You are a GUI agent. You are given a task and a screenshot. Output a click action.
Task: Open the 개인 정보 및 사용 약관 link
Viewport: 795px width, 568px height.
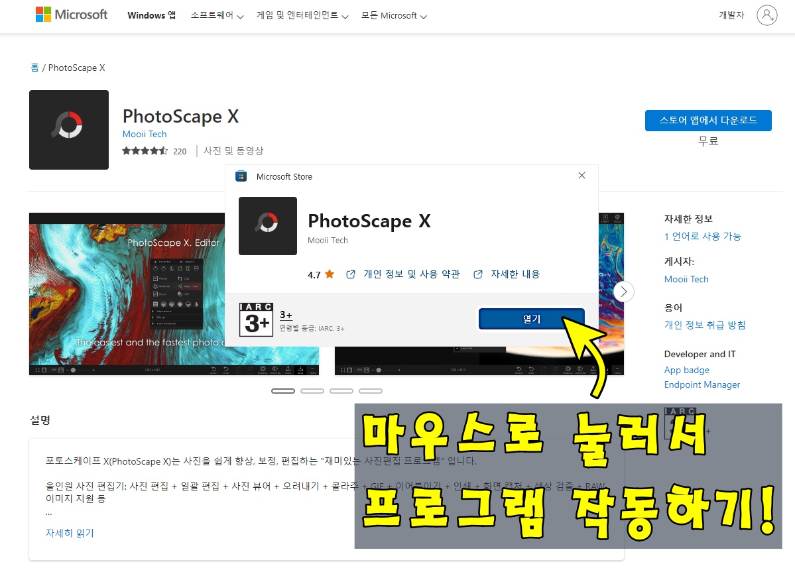pos(412,274)
